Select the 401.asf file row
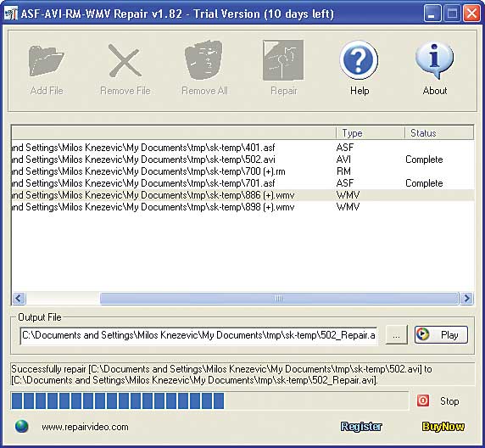The width and height of the screenshot is (485, 448). pyautogui.click(x=242, y=148)
